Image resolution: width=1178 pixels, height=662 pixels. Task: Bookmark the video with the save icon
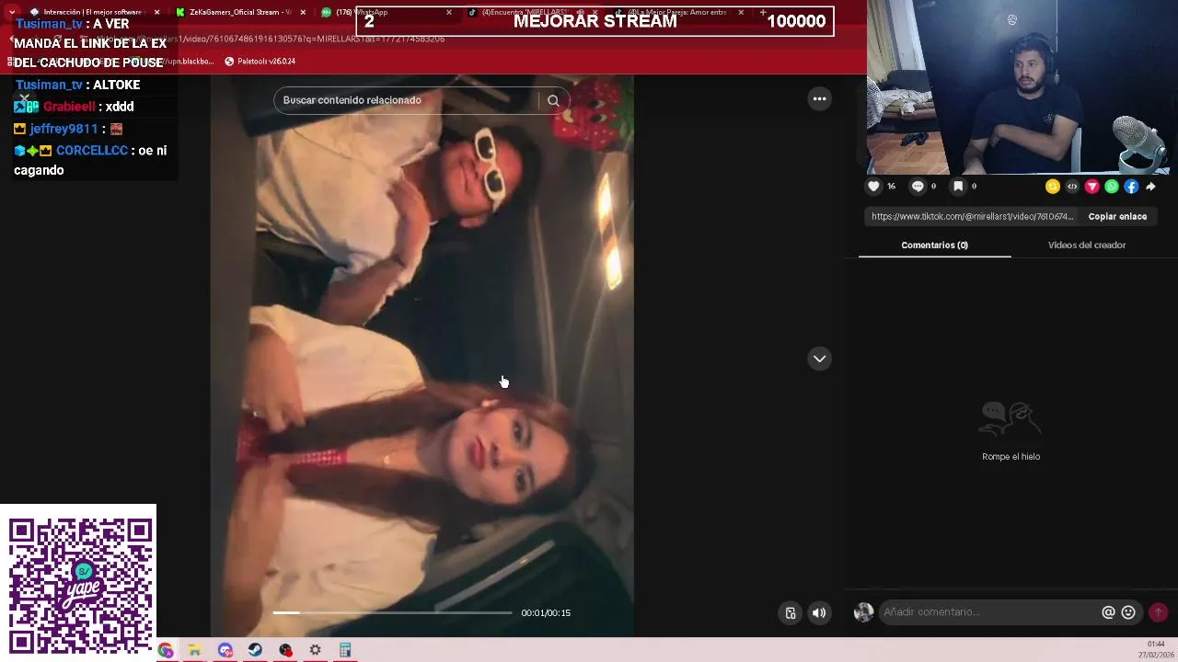point(958,186)
